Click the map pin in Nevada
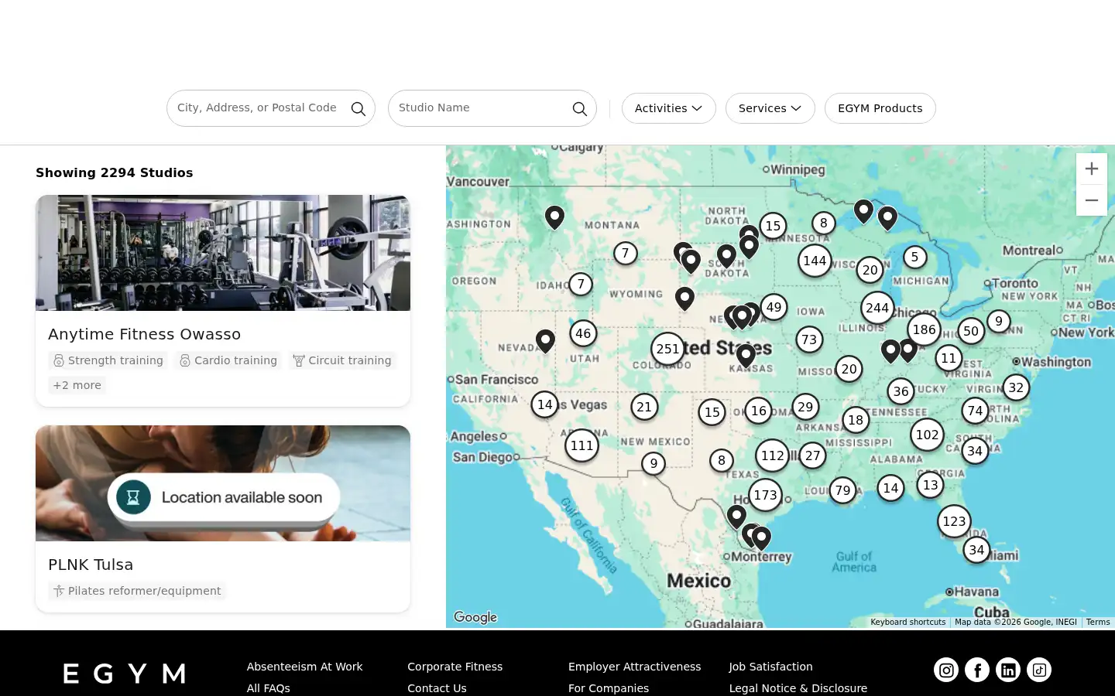This screenshot has height=696, width=1115. (545, 341)
